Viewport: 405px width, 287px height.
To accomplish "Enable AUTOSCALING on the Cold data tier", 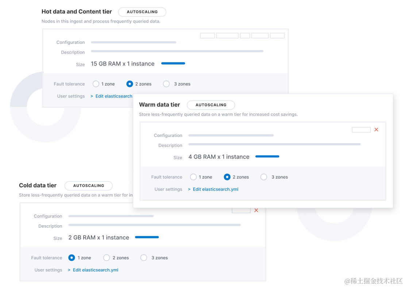I will [88, 185].
